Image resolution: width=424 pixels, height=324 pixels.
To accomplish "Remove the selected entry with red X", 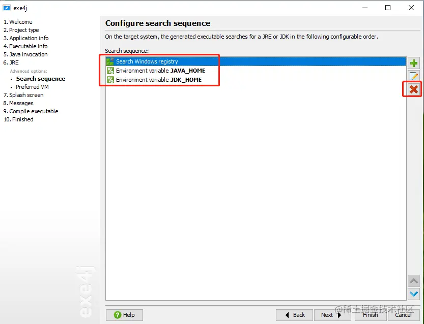I will point(413,89).
